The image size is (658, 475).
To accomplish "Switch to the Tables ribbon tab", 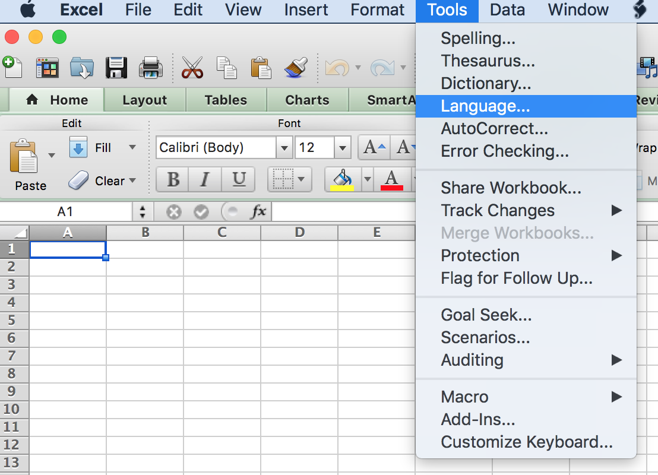I will click(x=226, y=100).
